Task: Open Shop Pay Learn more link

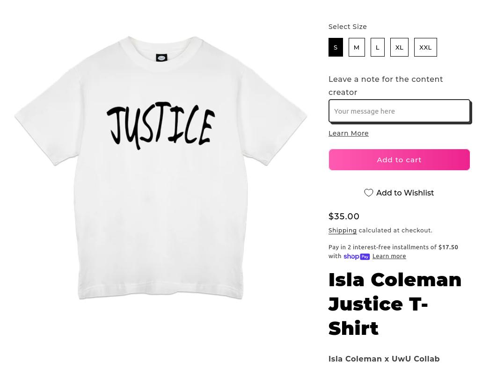Action: [389, 256]
